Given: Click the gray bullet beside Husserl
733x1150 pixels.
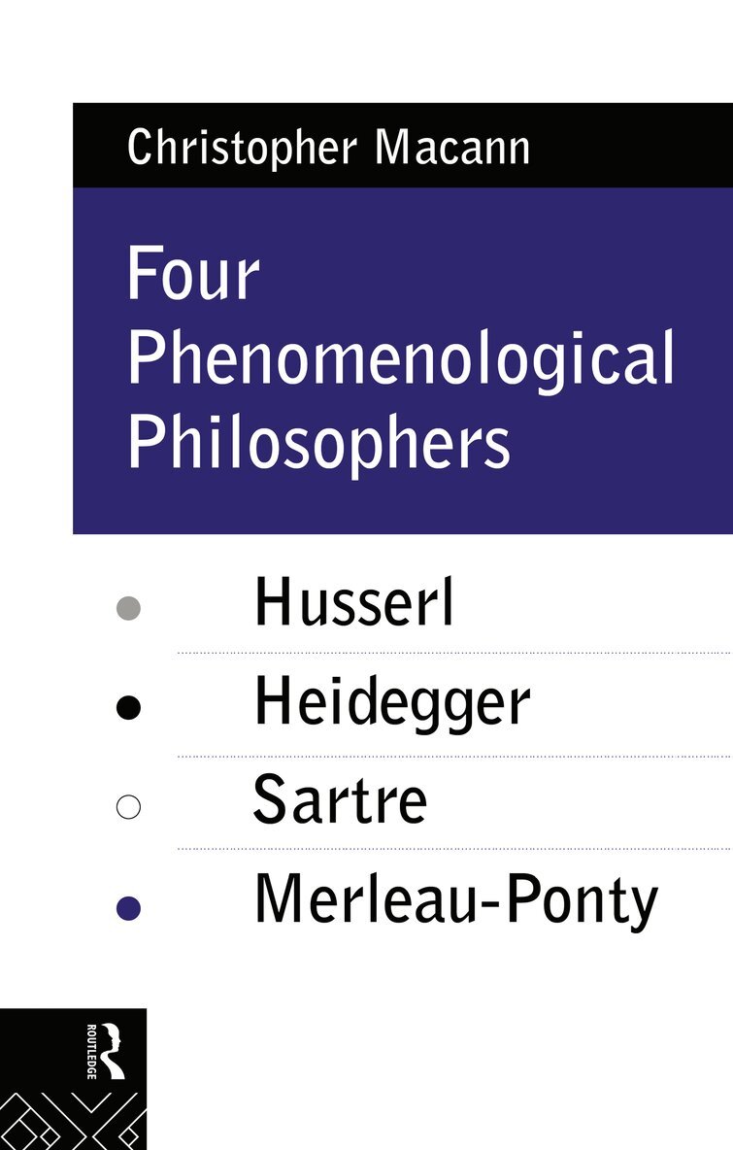Looking at the screenshot, I should (129, 609).
